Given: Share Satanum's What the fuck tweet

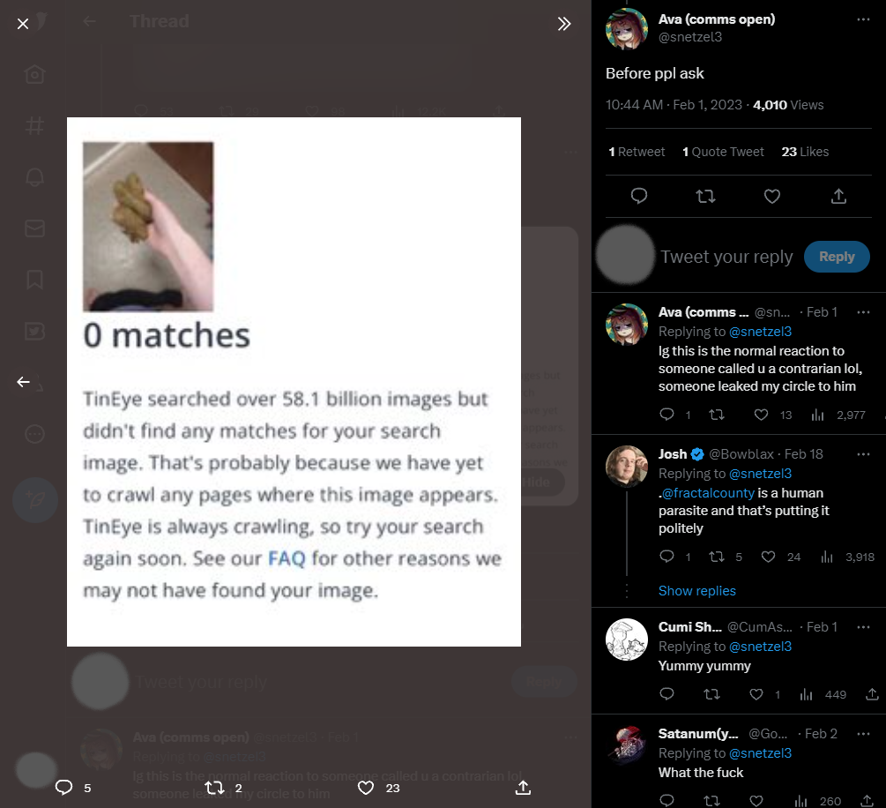Looking at the screenshot, I should coord(867,801).
